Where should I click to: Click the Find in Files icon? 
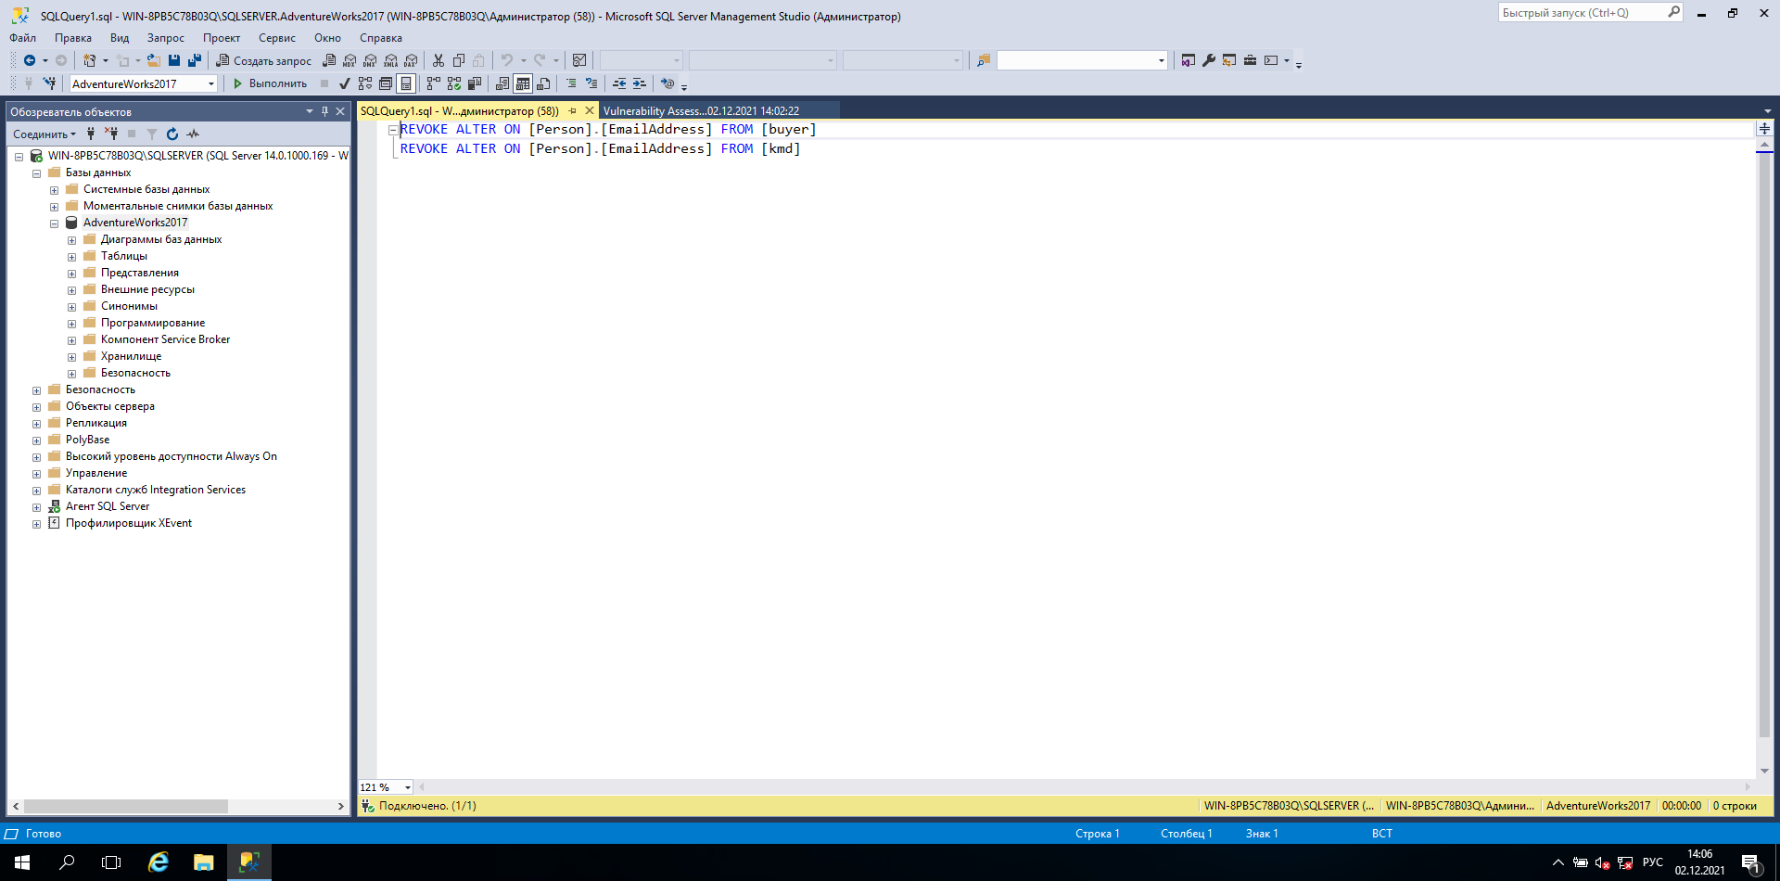[984, 60]
